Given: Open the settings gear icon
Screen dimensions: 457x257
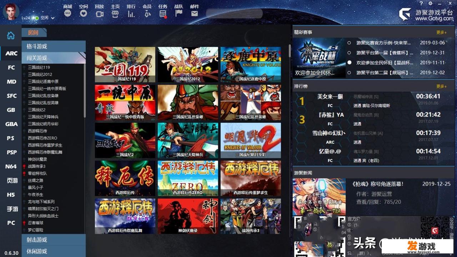Looking at the screenshot, I should (430, 3).
